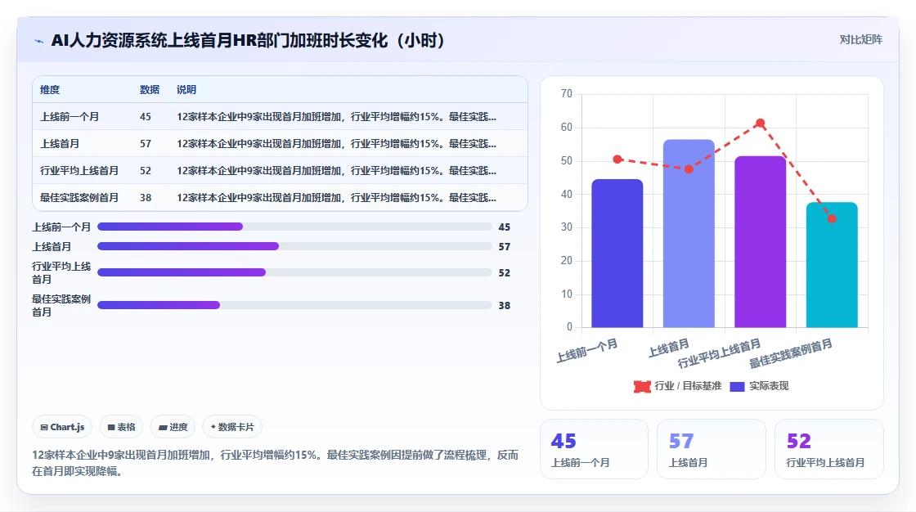Click the table value 52
The image size is (916, 512).
point(146,171)
